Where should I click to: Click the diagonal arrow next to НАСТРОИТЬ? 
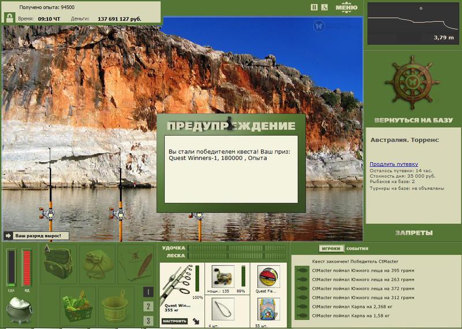(196, 321)
